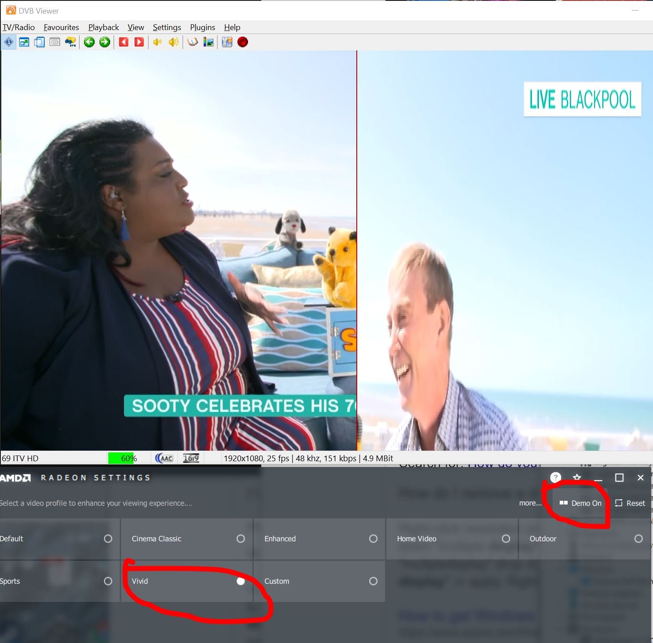Click the volume down speaker icon

(157, 42)
